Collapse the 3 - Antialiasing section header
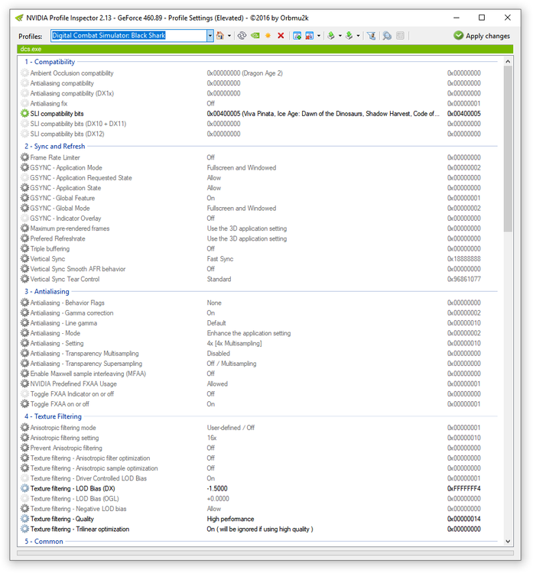This screenshot has width=533, height=573. [47, 291]
